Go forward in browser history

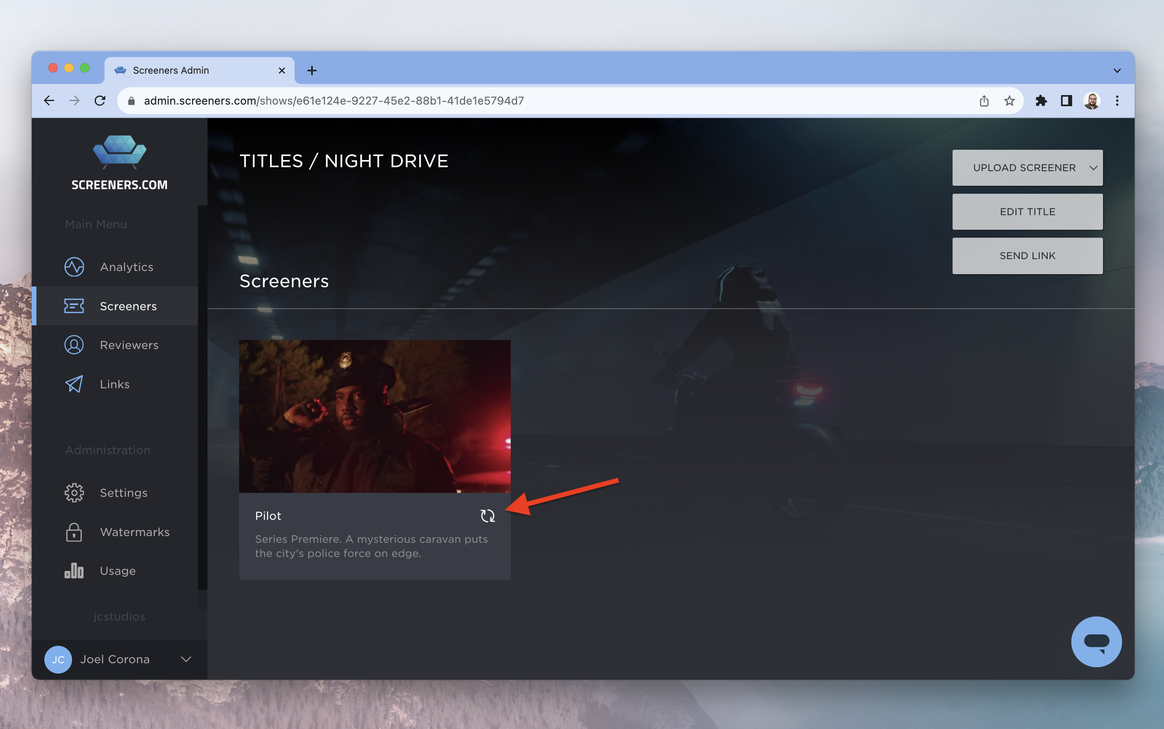point(74,100)
